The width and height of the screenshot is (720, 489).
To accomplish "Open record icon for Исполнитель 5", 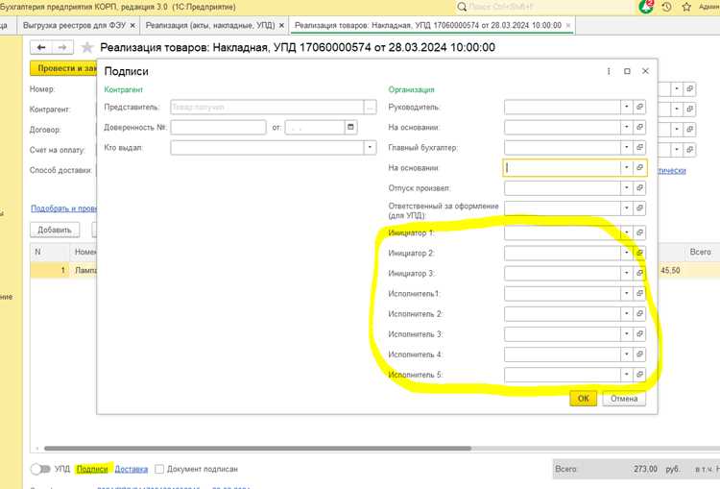I will click(x=639, y=375).
